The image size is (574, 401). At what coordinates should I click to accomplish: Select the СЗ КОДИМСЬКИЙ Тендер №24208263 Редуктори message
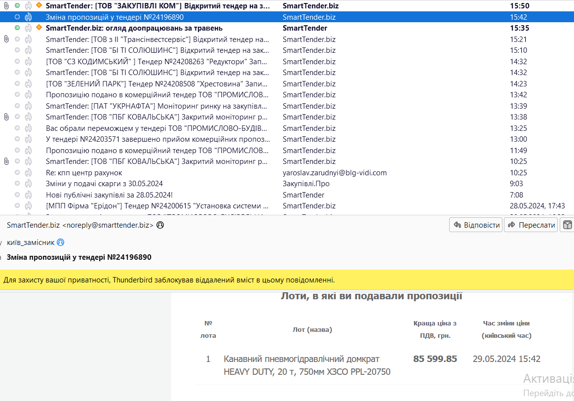click(156, 62)
